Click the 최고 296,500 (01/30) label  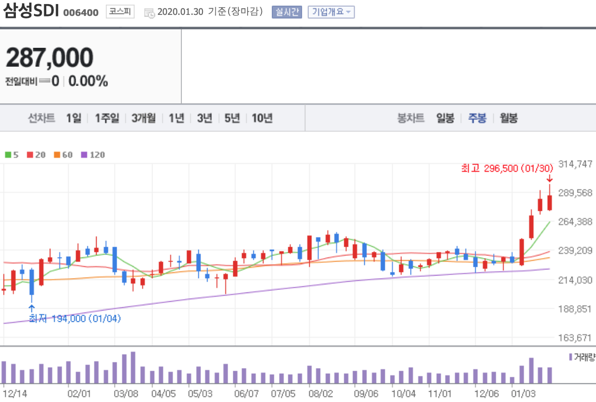coord(507,168)
